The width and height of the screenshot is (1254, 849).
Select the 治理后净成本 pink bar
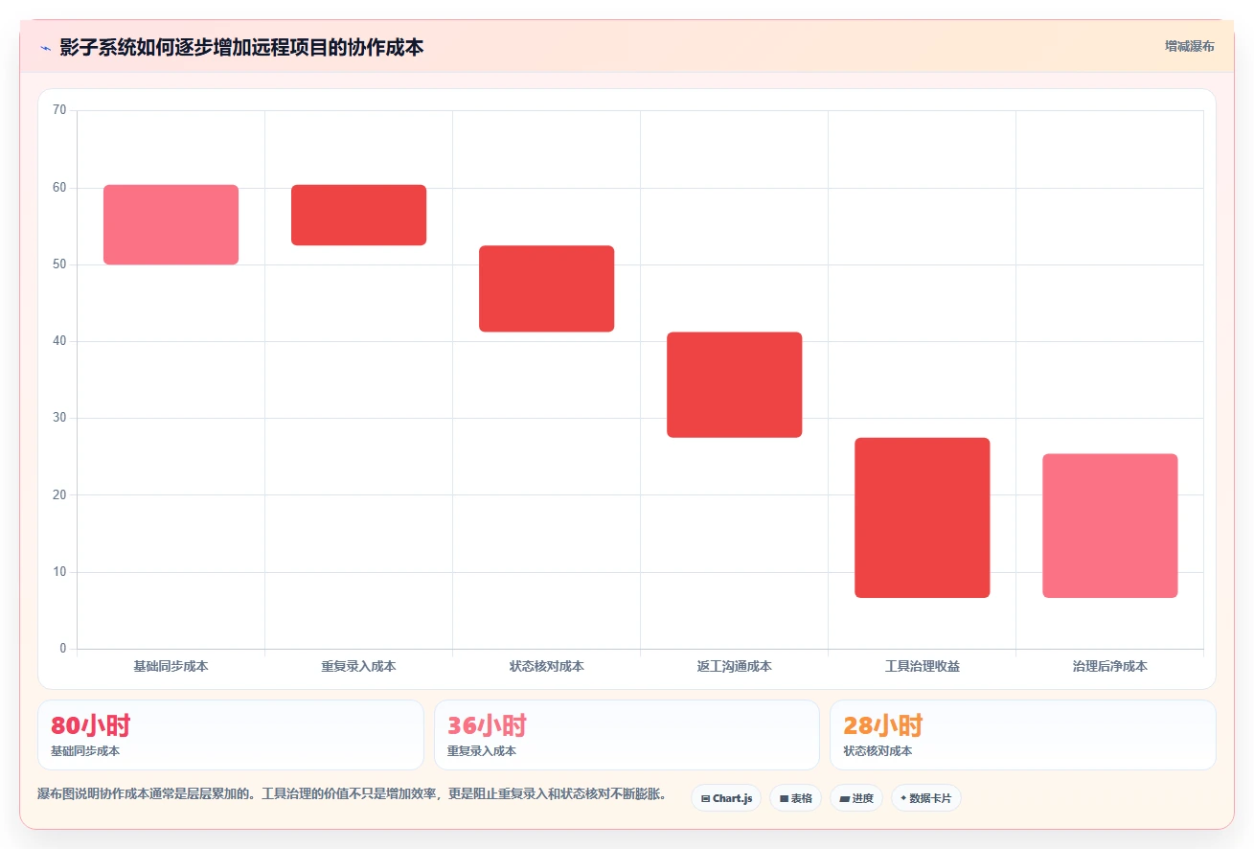1109,526
